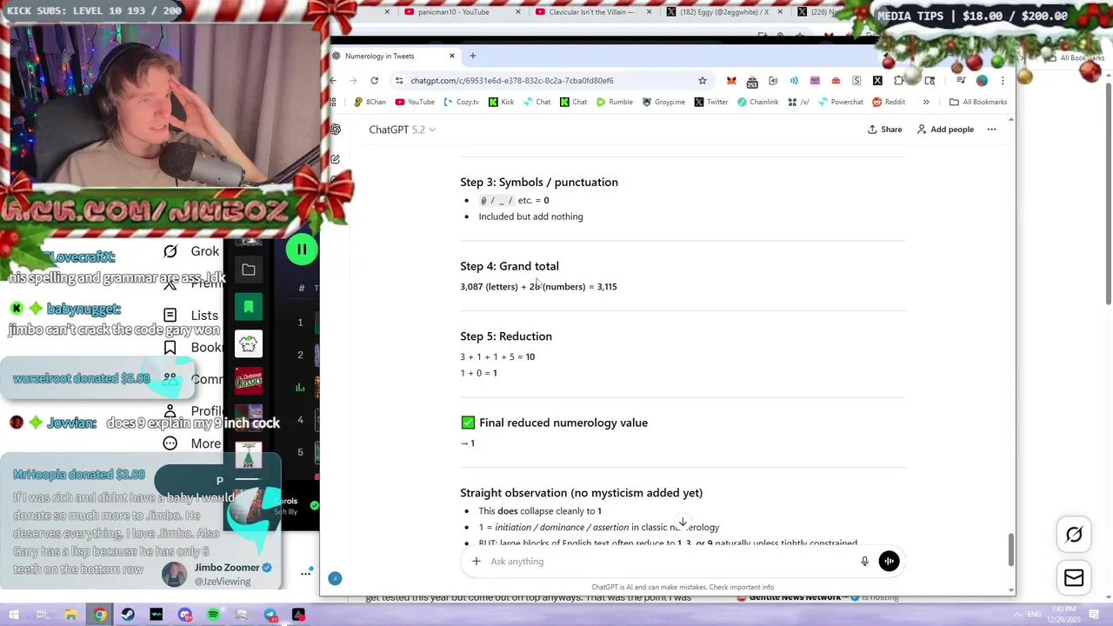Open More in the X sidebar
The width and height of the screenshot is (1113, 626).
(192, 443)
